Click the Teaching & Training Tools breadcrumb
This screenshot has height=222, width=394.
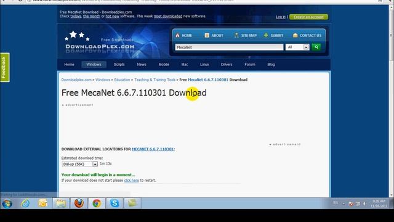155,80
